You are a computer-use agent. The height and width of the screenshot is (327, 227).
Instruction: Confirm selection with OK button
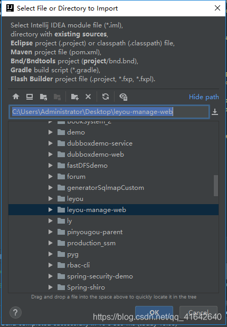coord(154,312)
